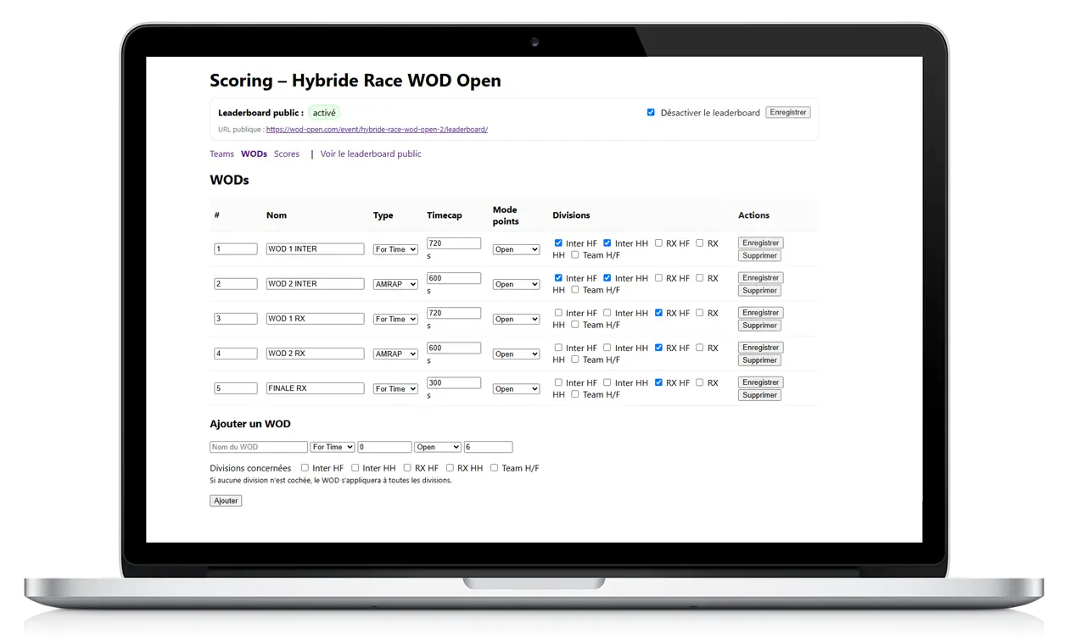The height and width of the screenshot is (641, 1069).
Task: Expand the Mode points dropdown for WOD 2 INTER
Action: (x=516, y=284)
